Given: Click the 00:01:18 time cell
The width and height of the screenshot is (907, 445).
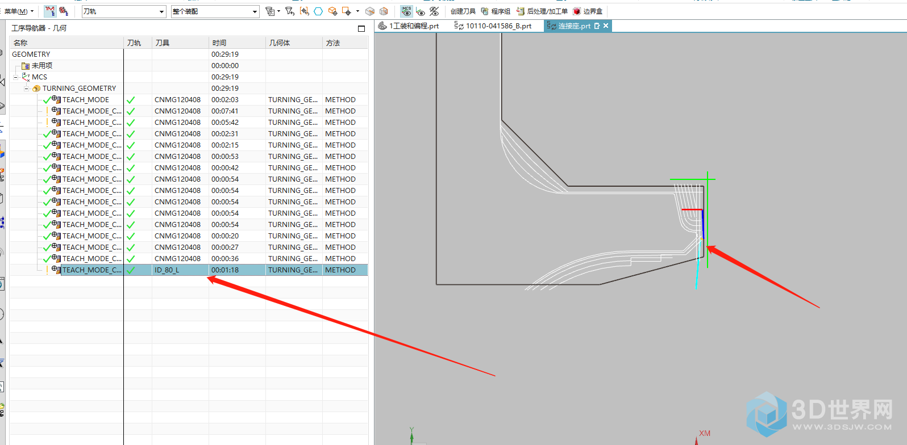Looking at the screenshot, I should click(x=237, y=270).
